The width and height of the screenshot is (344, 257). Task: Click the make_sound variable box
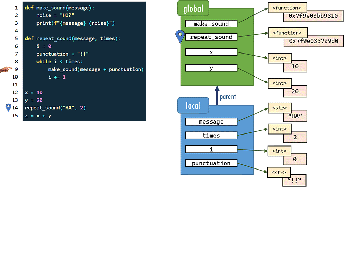pos(211,24)
